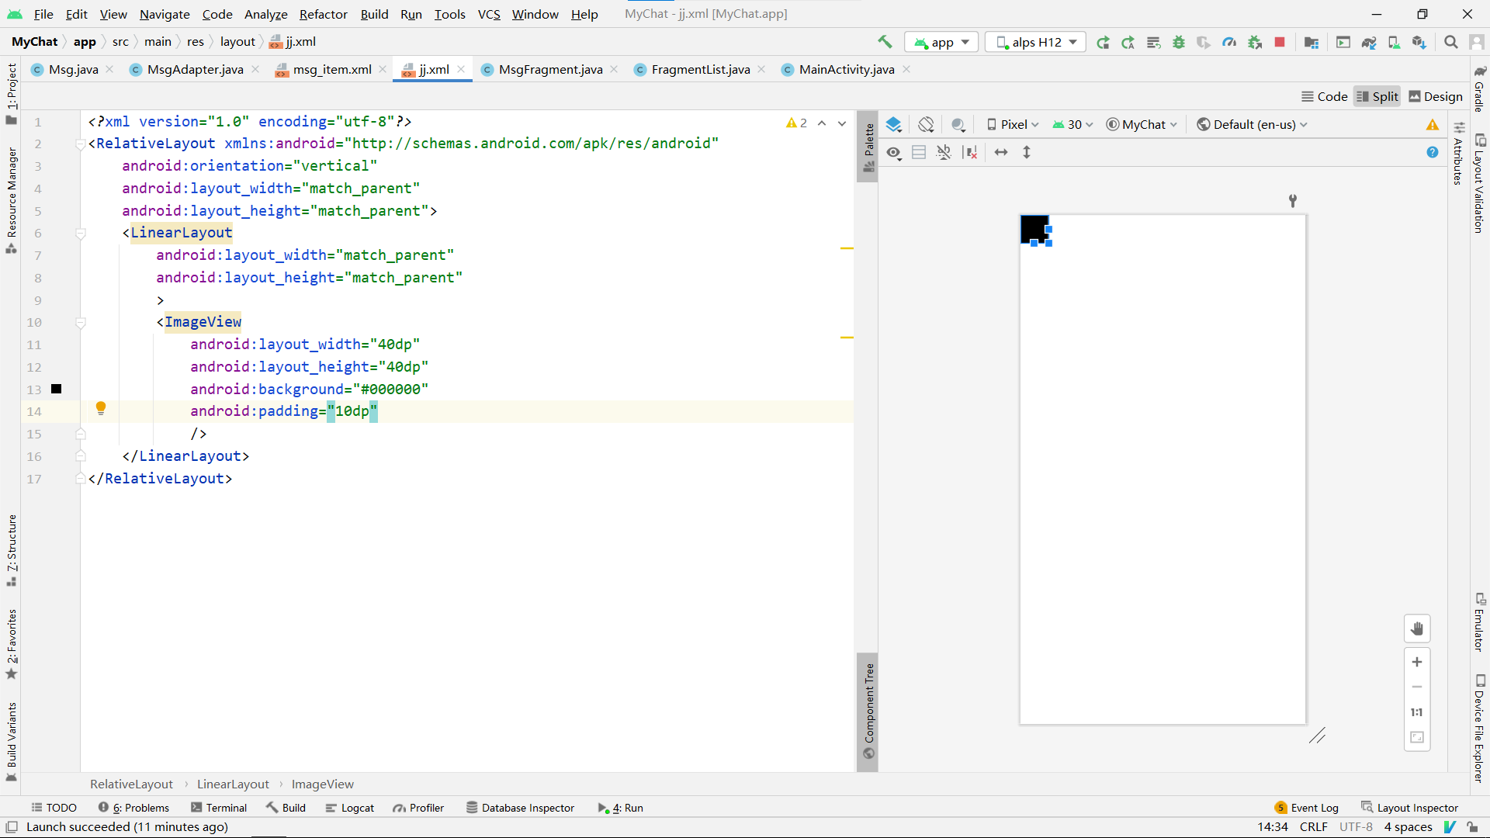
Task: Sync project with Gradle files
Action: tap(1369, 42)
